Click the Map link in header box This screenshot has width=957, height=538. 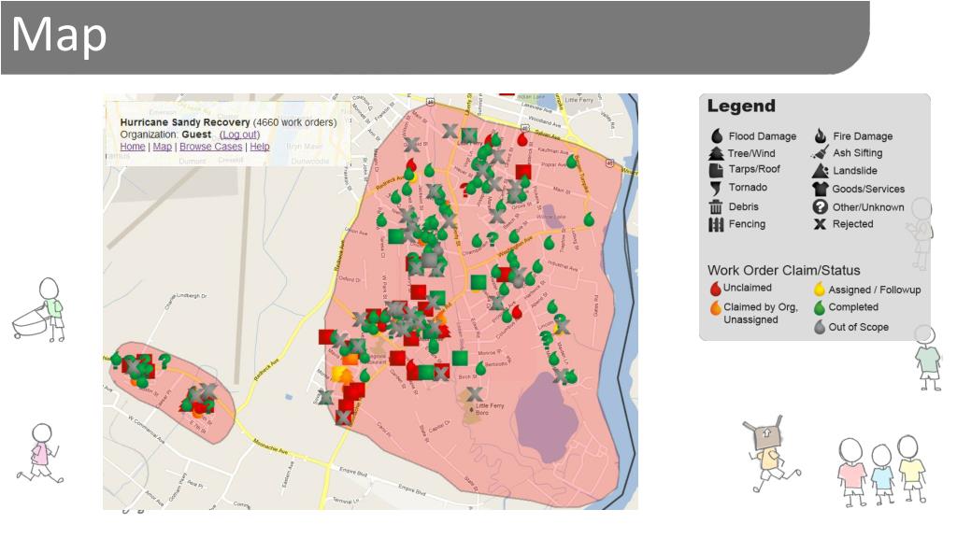pyautogui.click(x=162, y=147)
